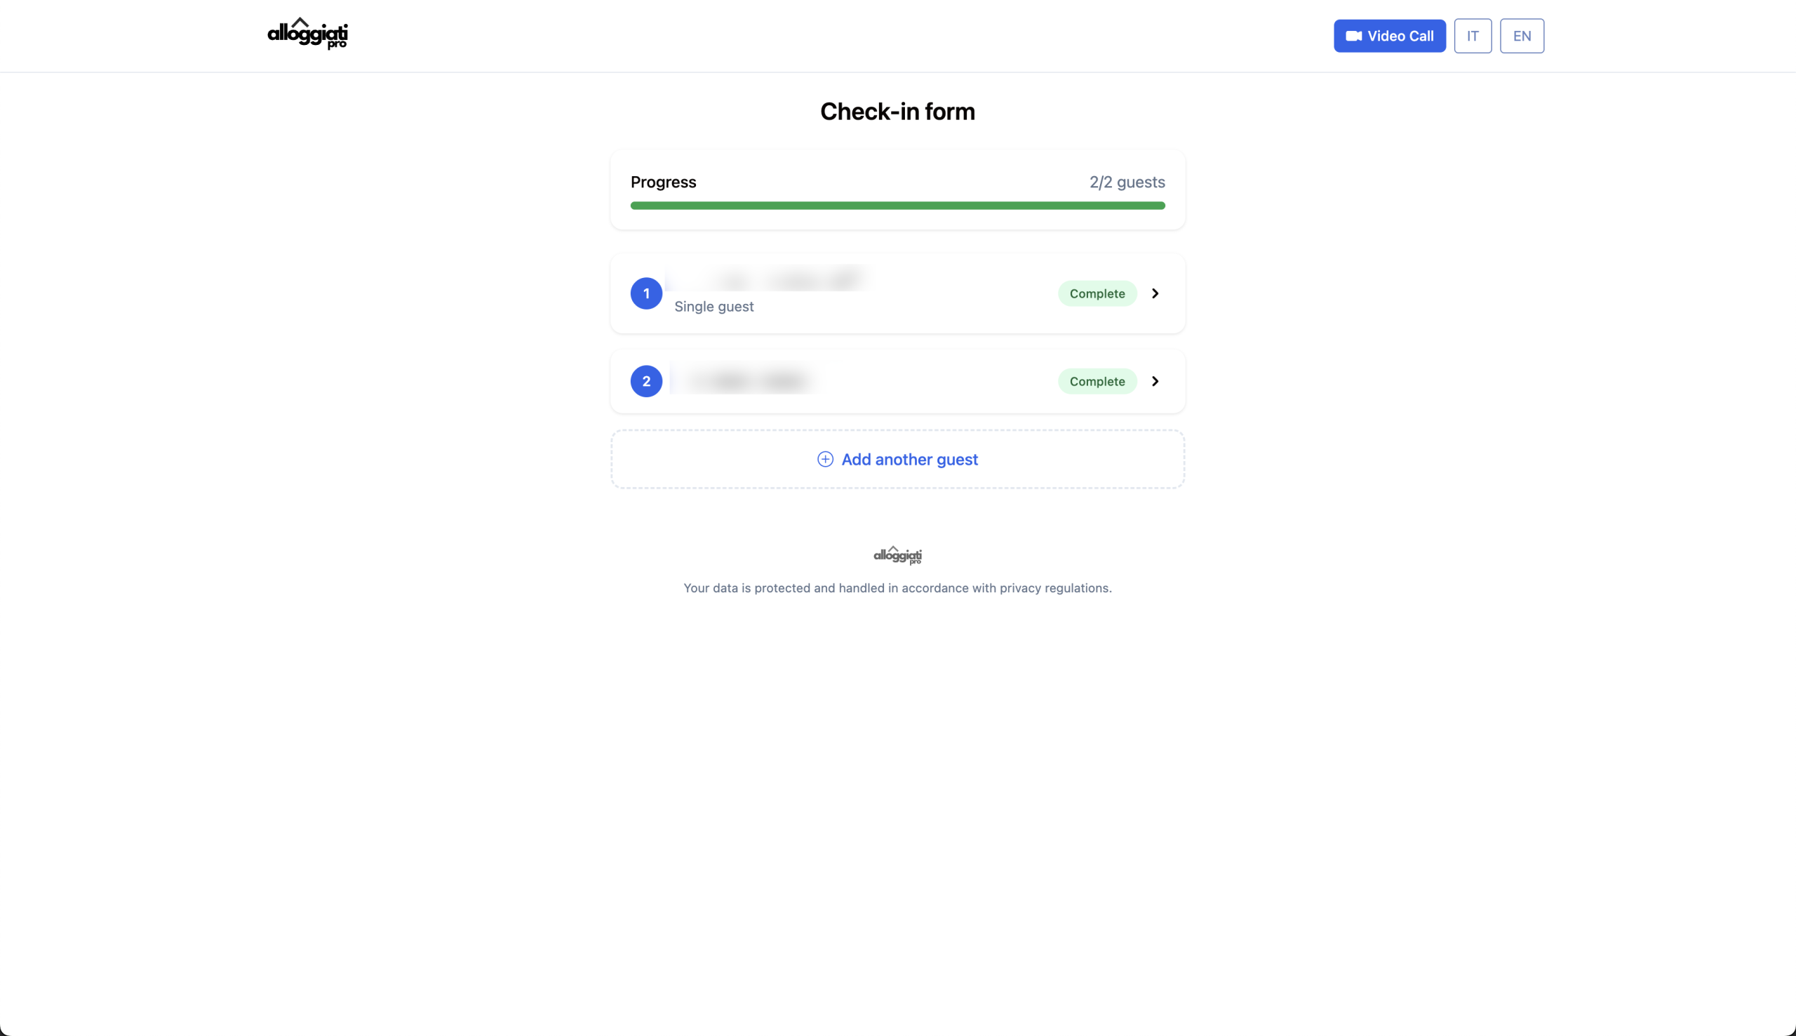
Task: Click the video camera icon
Action: pyautogui.click(x=1353, y=36)
